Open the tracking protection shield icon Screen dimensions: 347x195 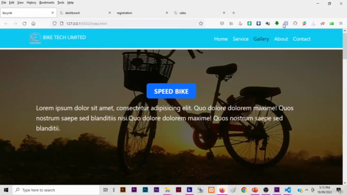pos(54,23)
